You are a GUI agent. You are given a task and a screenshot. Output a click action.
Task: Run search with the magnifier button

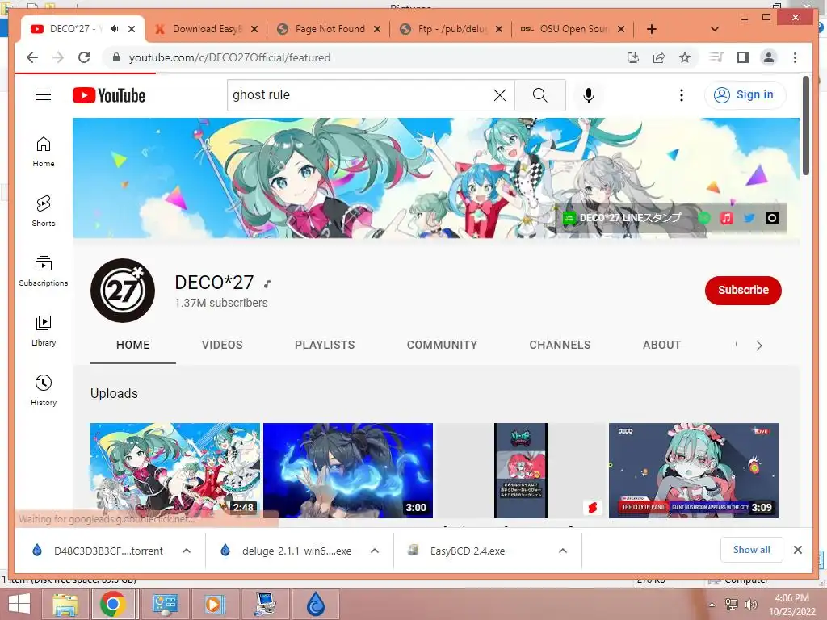(x=539, y=95)
